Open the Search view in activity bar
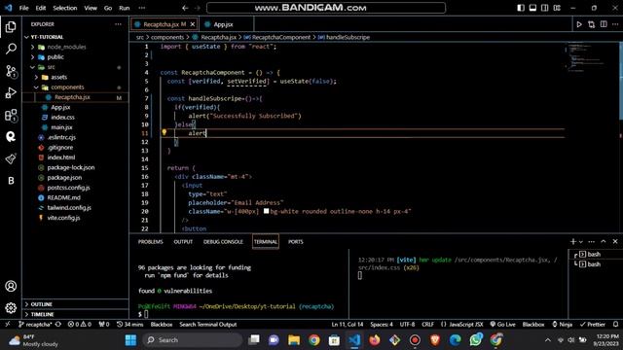This screenshot has width=623, height=350. [x=11, y=49]
